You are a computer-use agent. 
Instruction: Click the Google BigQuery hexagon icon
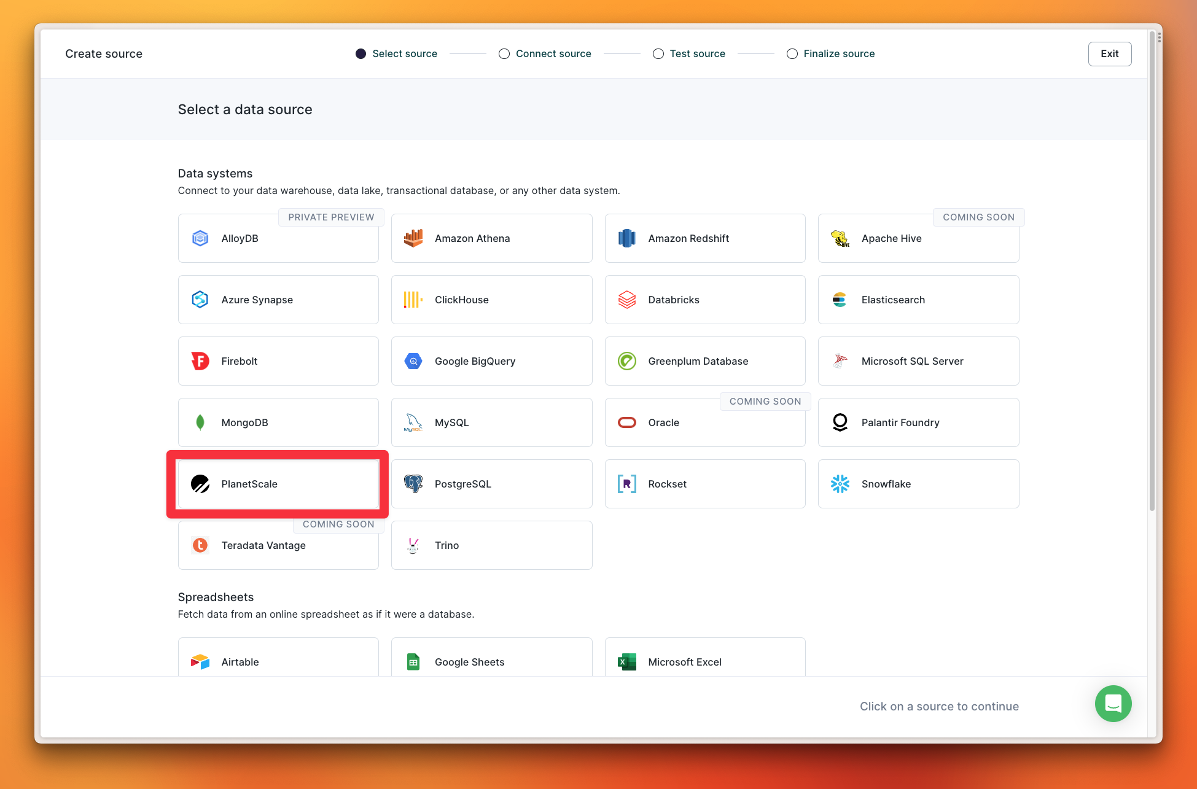(413, 361)
